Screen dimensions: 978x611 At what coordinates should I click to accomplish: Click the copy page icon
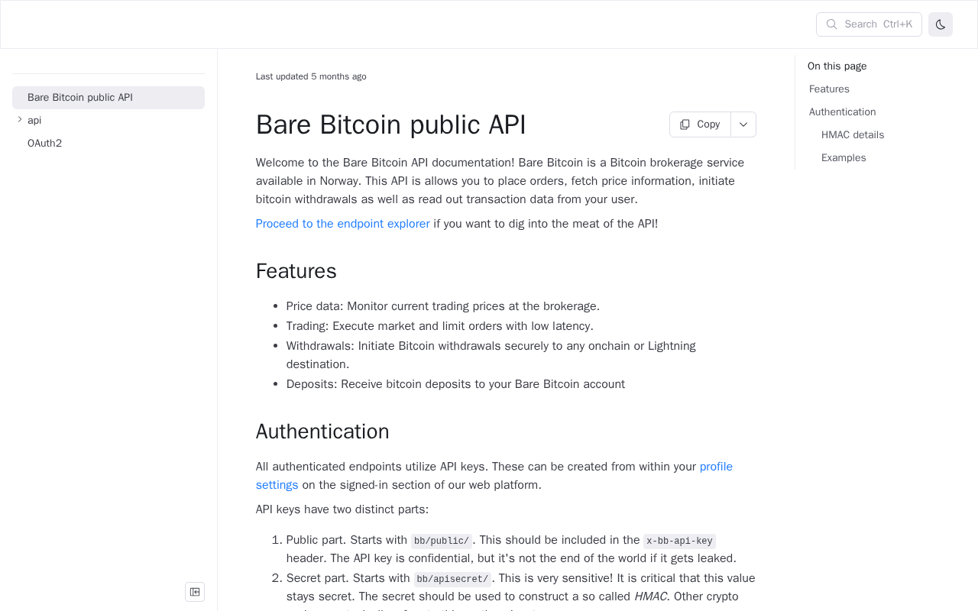(685, 124)
